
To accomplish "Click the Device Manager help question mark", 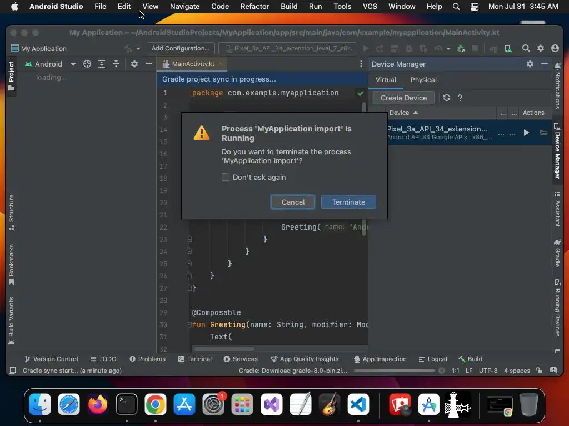I will [460, 98].
